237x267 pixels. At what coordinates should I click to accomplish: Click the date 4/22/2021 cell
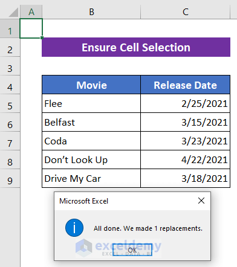coord(185,159)
